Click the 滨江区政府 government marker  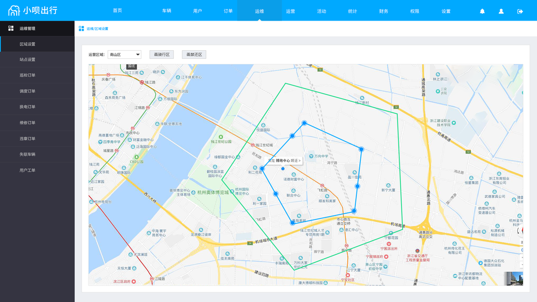(133, 281)
